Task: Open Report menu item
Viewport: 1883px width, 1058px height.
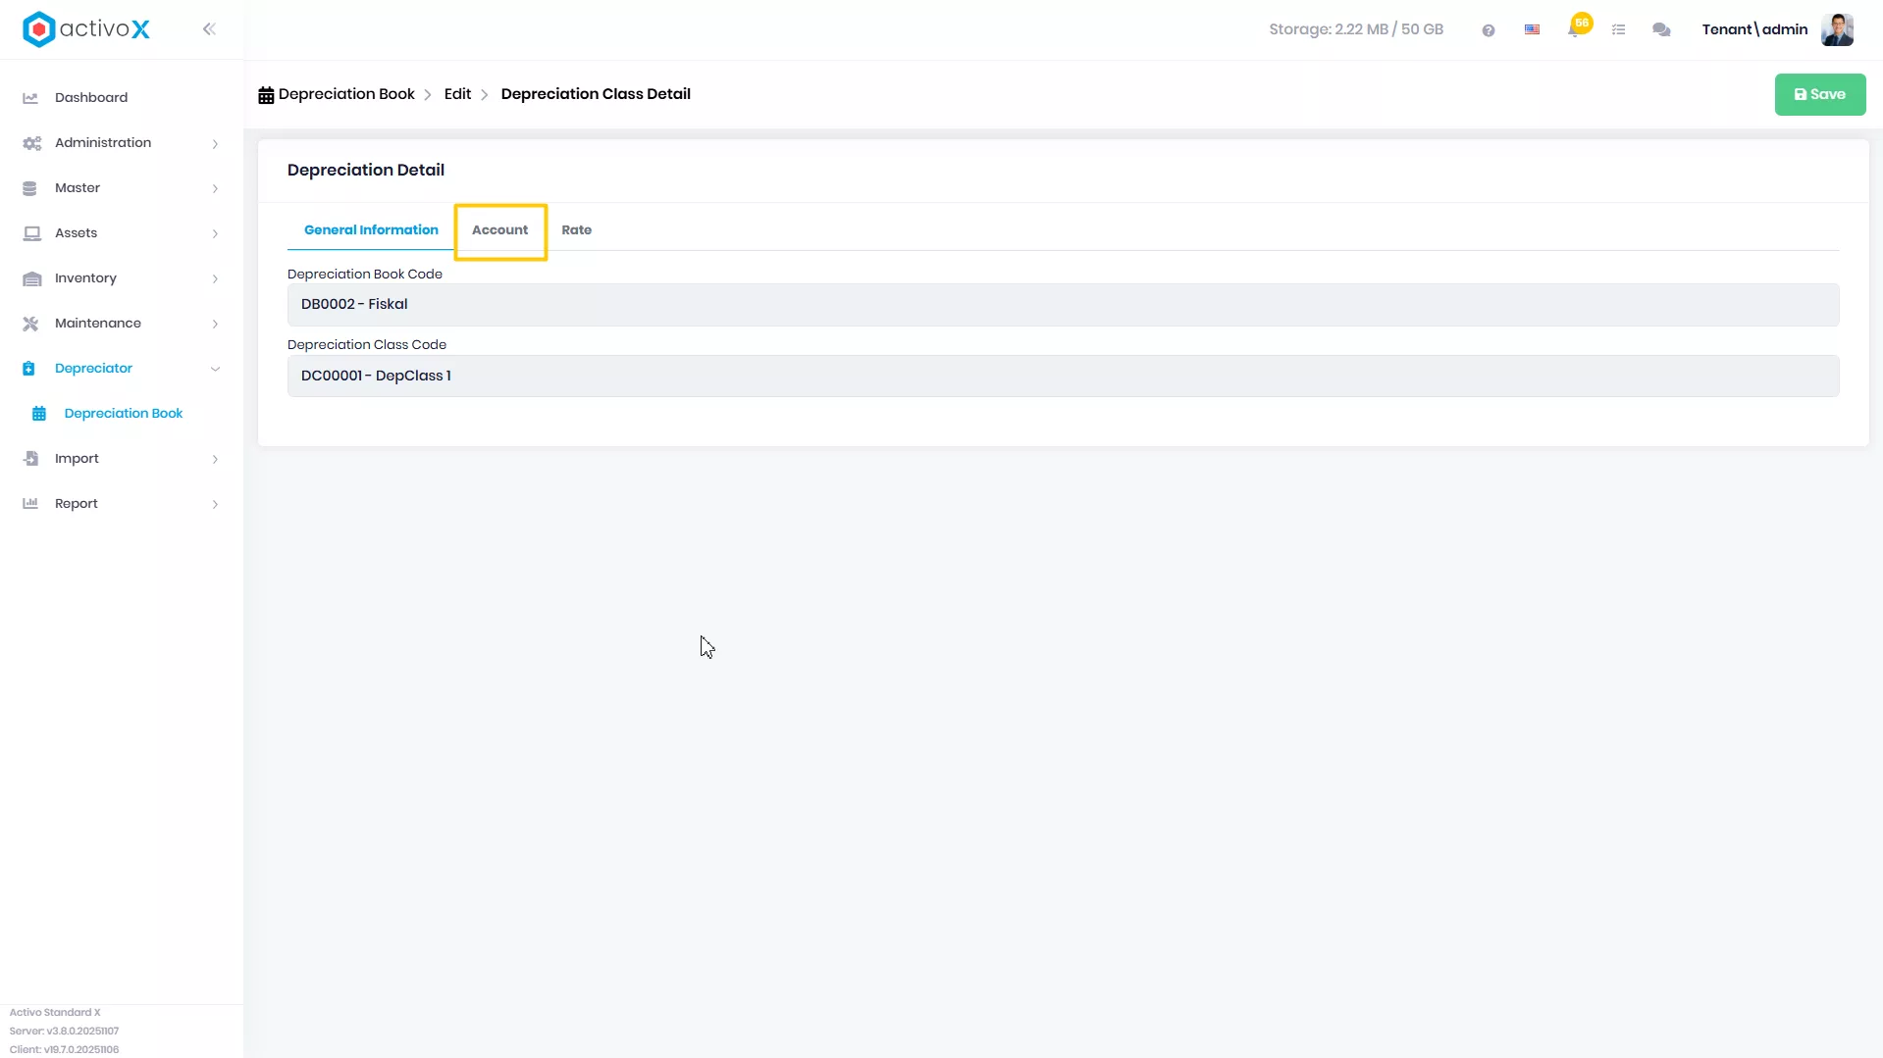Action: coord(77,504)
